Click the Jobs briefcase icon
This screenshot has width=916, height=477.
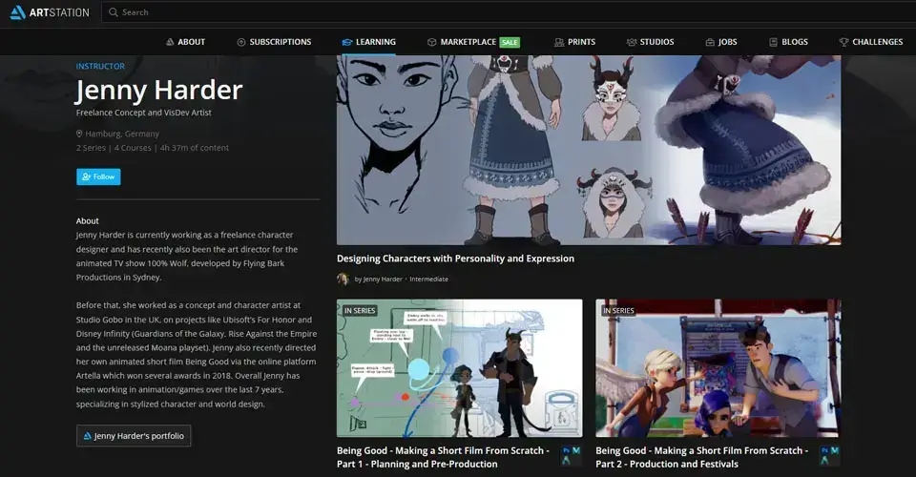[710, 42]
